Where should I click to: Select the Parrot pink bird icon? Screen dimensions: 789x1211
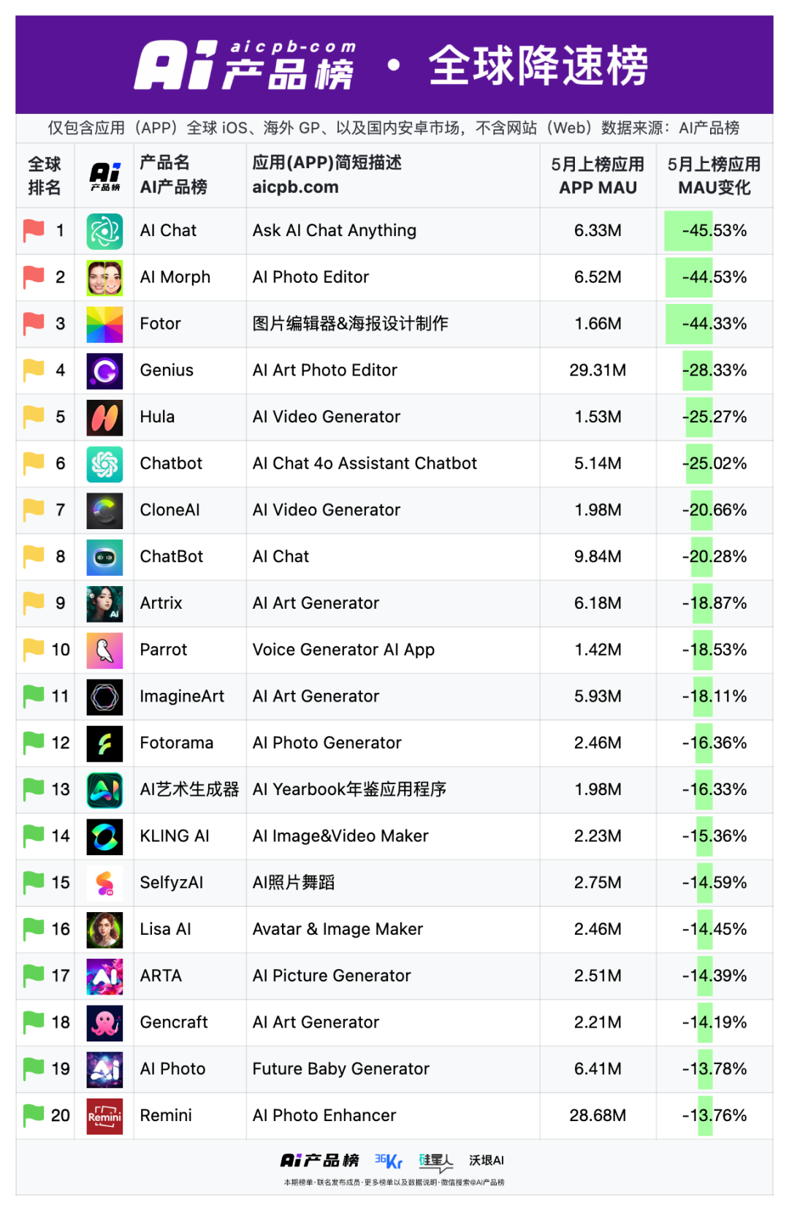pyautogui.click(x=104, y=650)
